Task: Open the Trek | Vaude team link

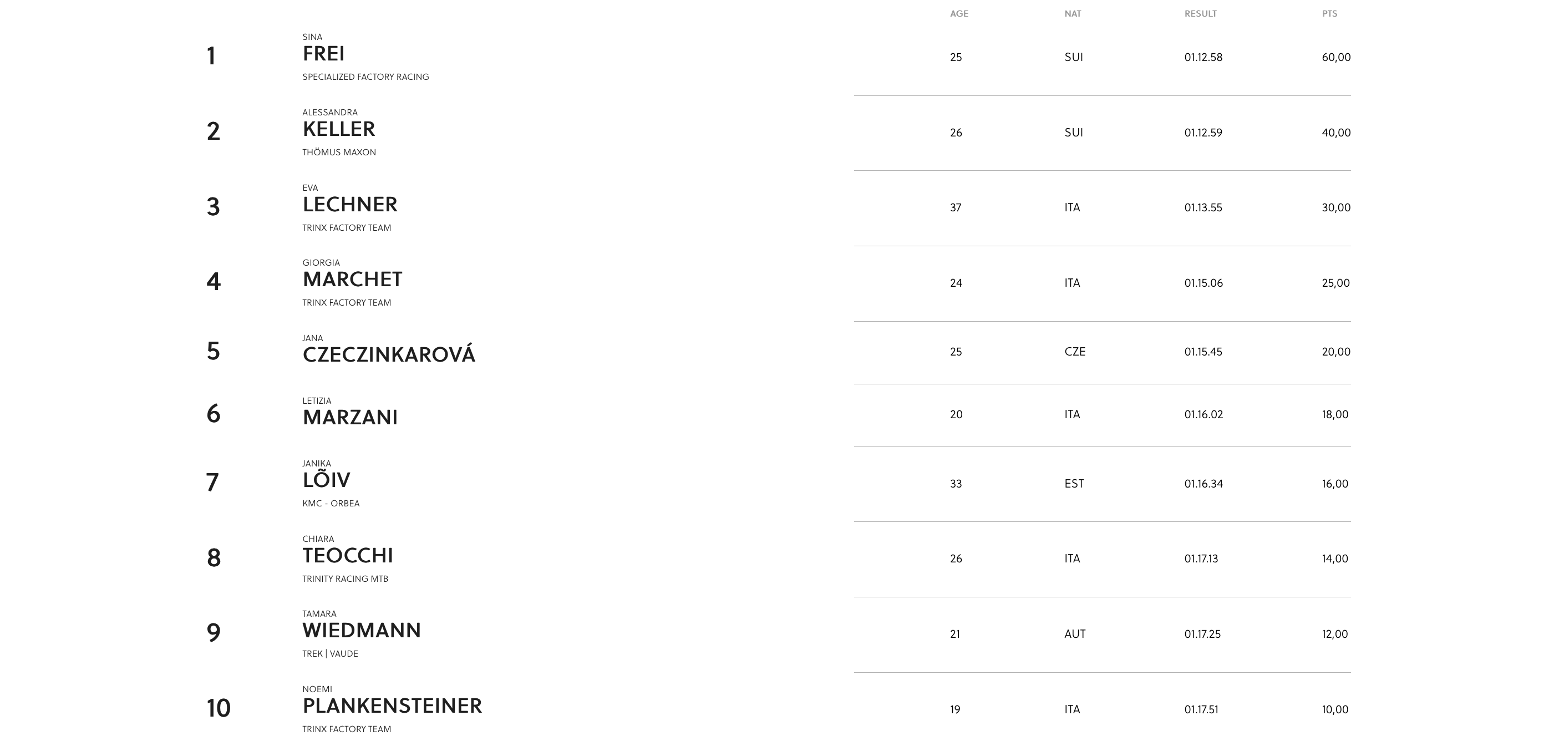Action: coord(330,654)
